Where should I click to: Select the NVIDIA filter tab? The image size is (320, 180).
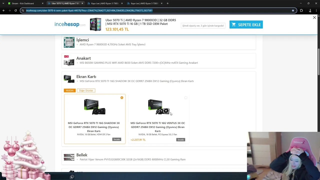pyautogui.click(x=69, y=90)
